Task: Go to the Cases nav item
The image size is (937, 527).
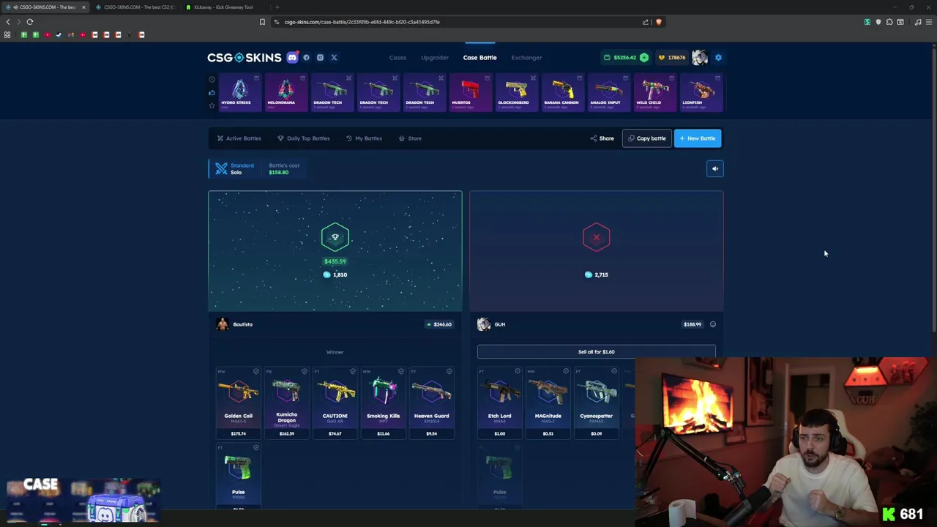Action: click(x=397, y=57)
